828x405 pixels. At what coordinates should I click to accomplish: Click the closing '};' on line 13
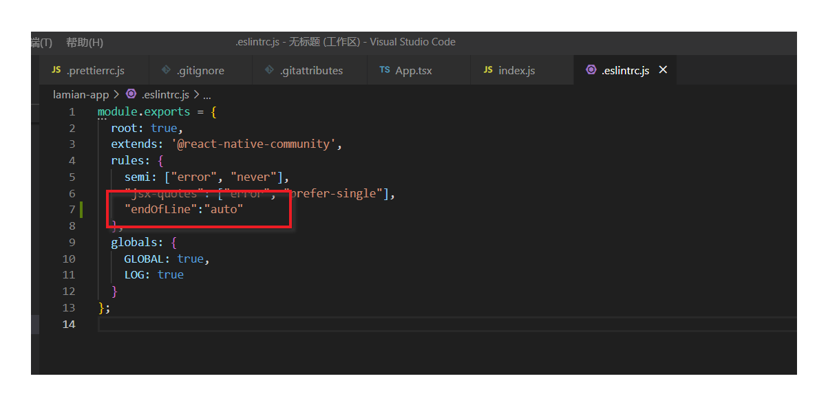click(x=104, y=307)
